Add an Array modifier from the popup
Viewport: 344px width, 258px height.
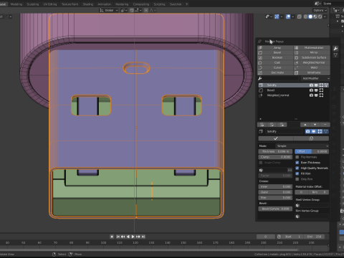click(275, 47)
